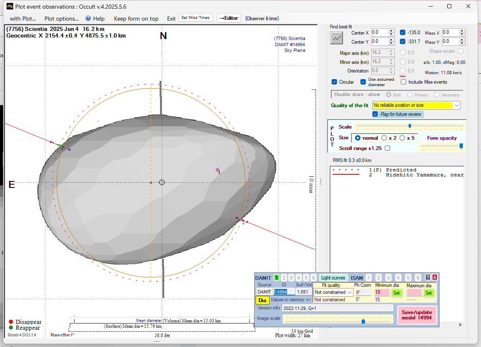
Task: Expand the Fit quality Not constrained dropdown
Action: pos(349,292)
